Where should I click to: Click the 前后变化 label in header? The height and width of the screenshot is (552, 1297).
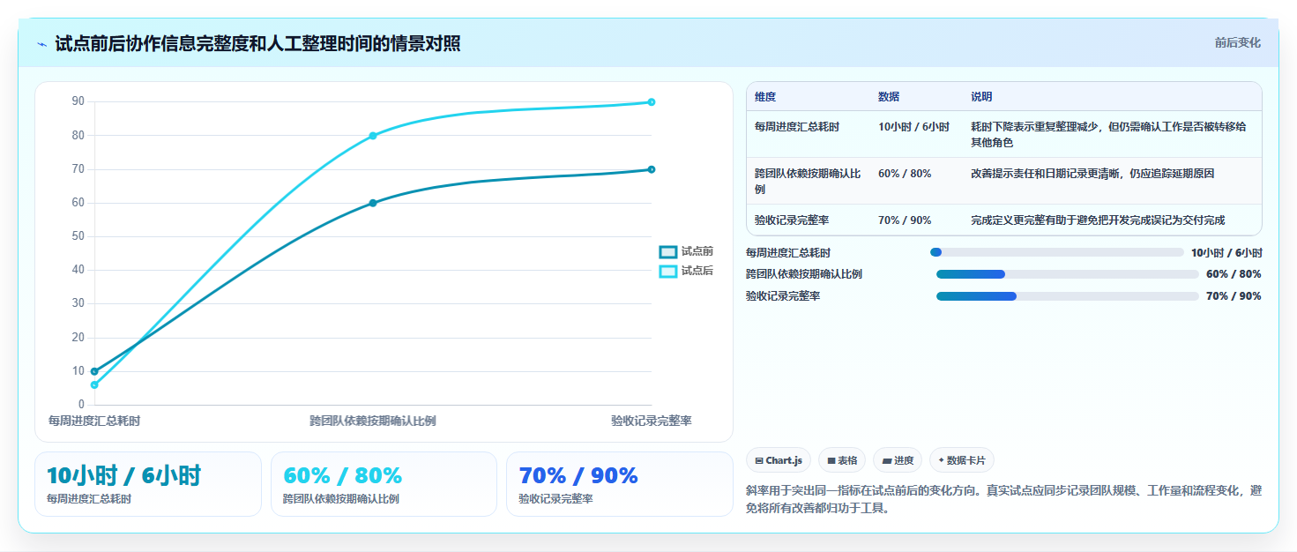[1237, 42]
